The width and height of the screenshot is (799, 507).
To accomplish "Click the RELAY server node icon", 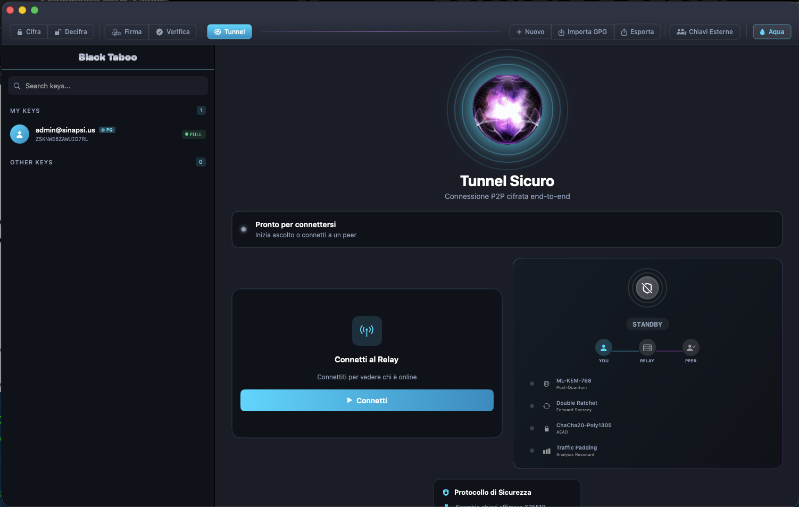I will pyautogui.click(x=647, y=348).
